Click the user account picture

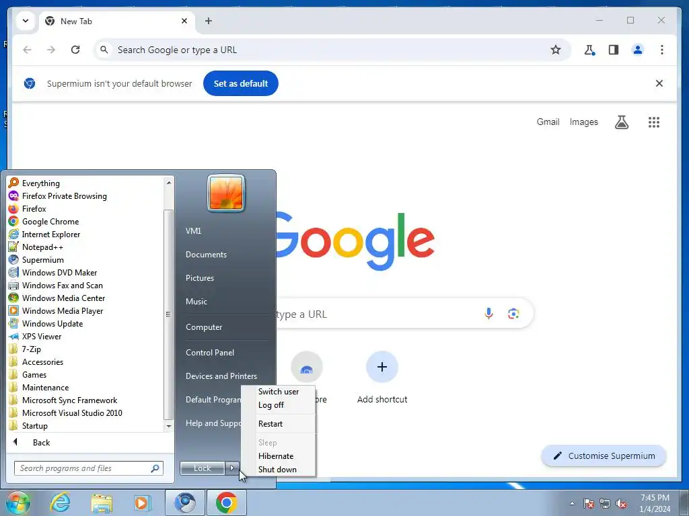pos(226,193)
